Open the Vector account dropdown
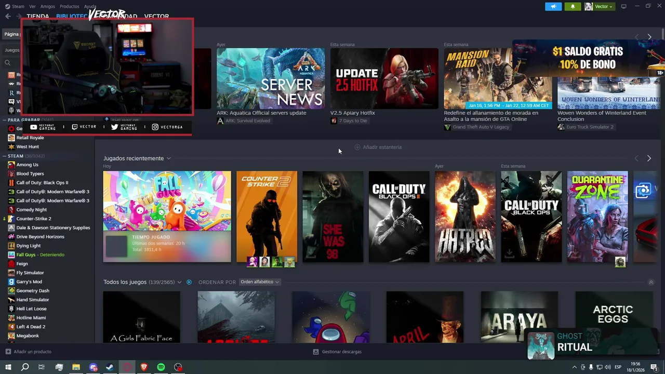The image size is (665, 374). pos(599,6)
